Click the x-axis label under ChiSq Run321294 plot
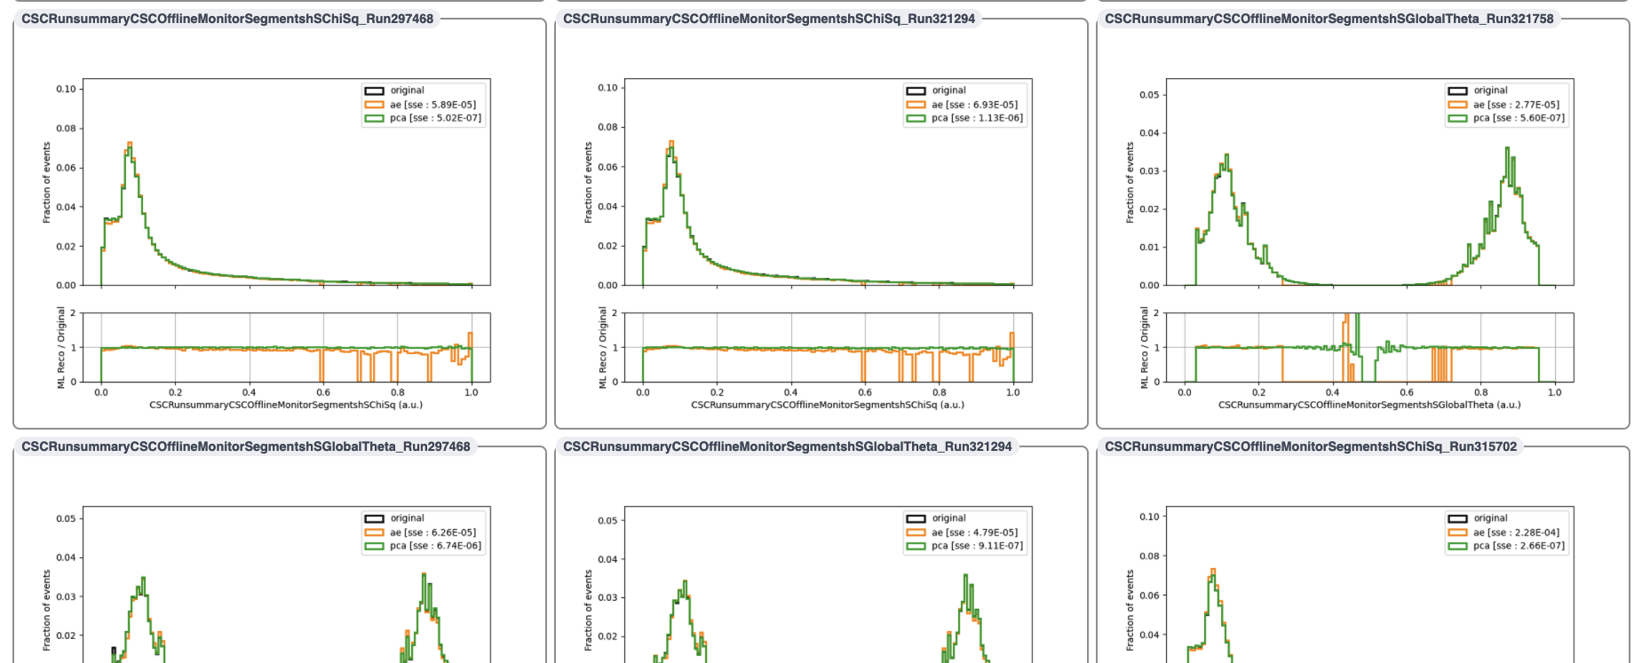 [x=828, y=405]
